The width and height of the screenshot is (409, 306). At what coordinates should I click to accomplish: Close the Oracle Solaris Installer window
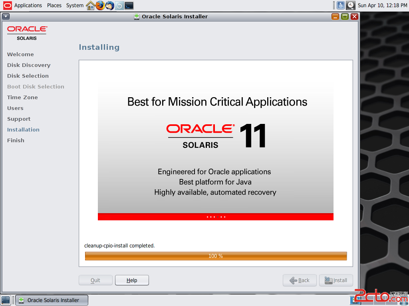[354, 17]
